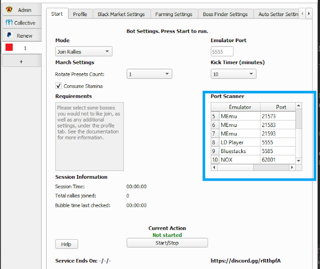Click the port scanner scroll right arrow

(x=292, y=167)
